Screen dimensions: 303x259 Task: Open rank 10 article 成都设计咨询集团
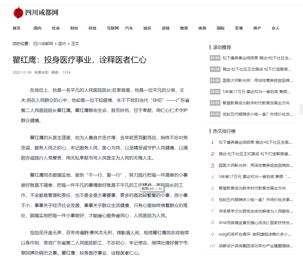pos(256,246)
